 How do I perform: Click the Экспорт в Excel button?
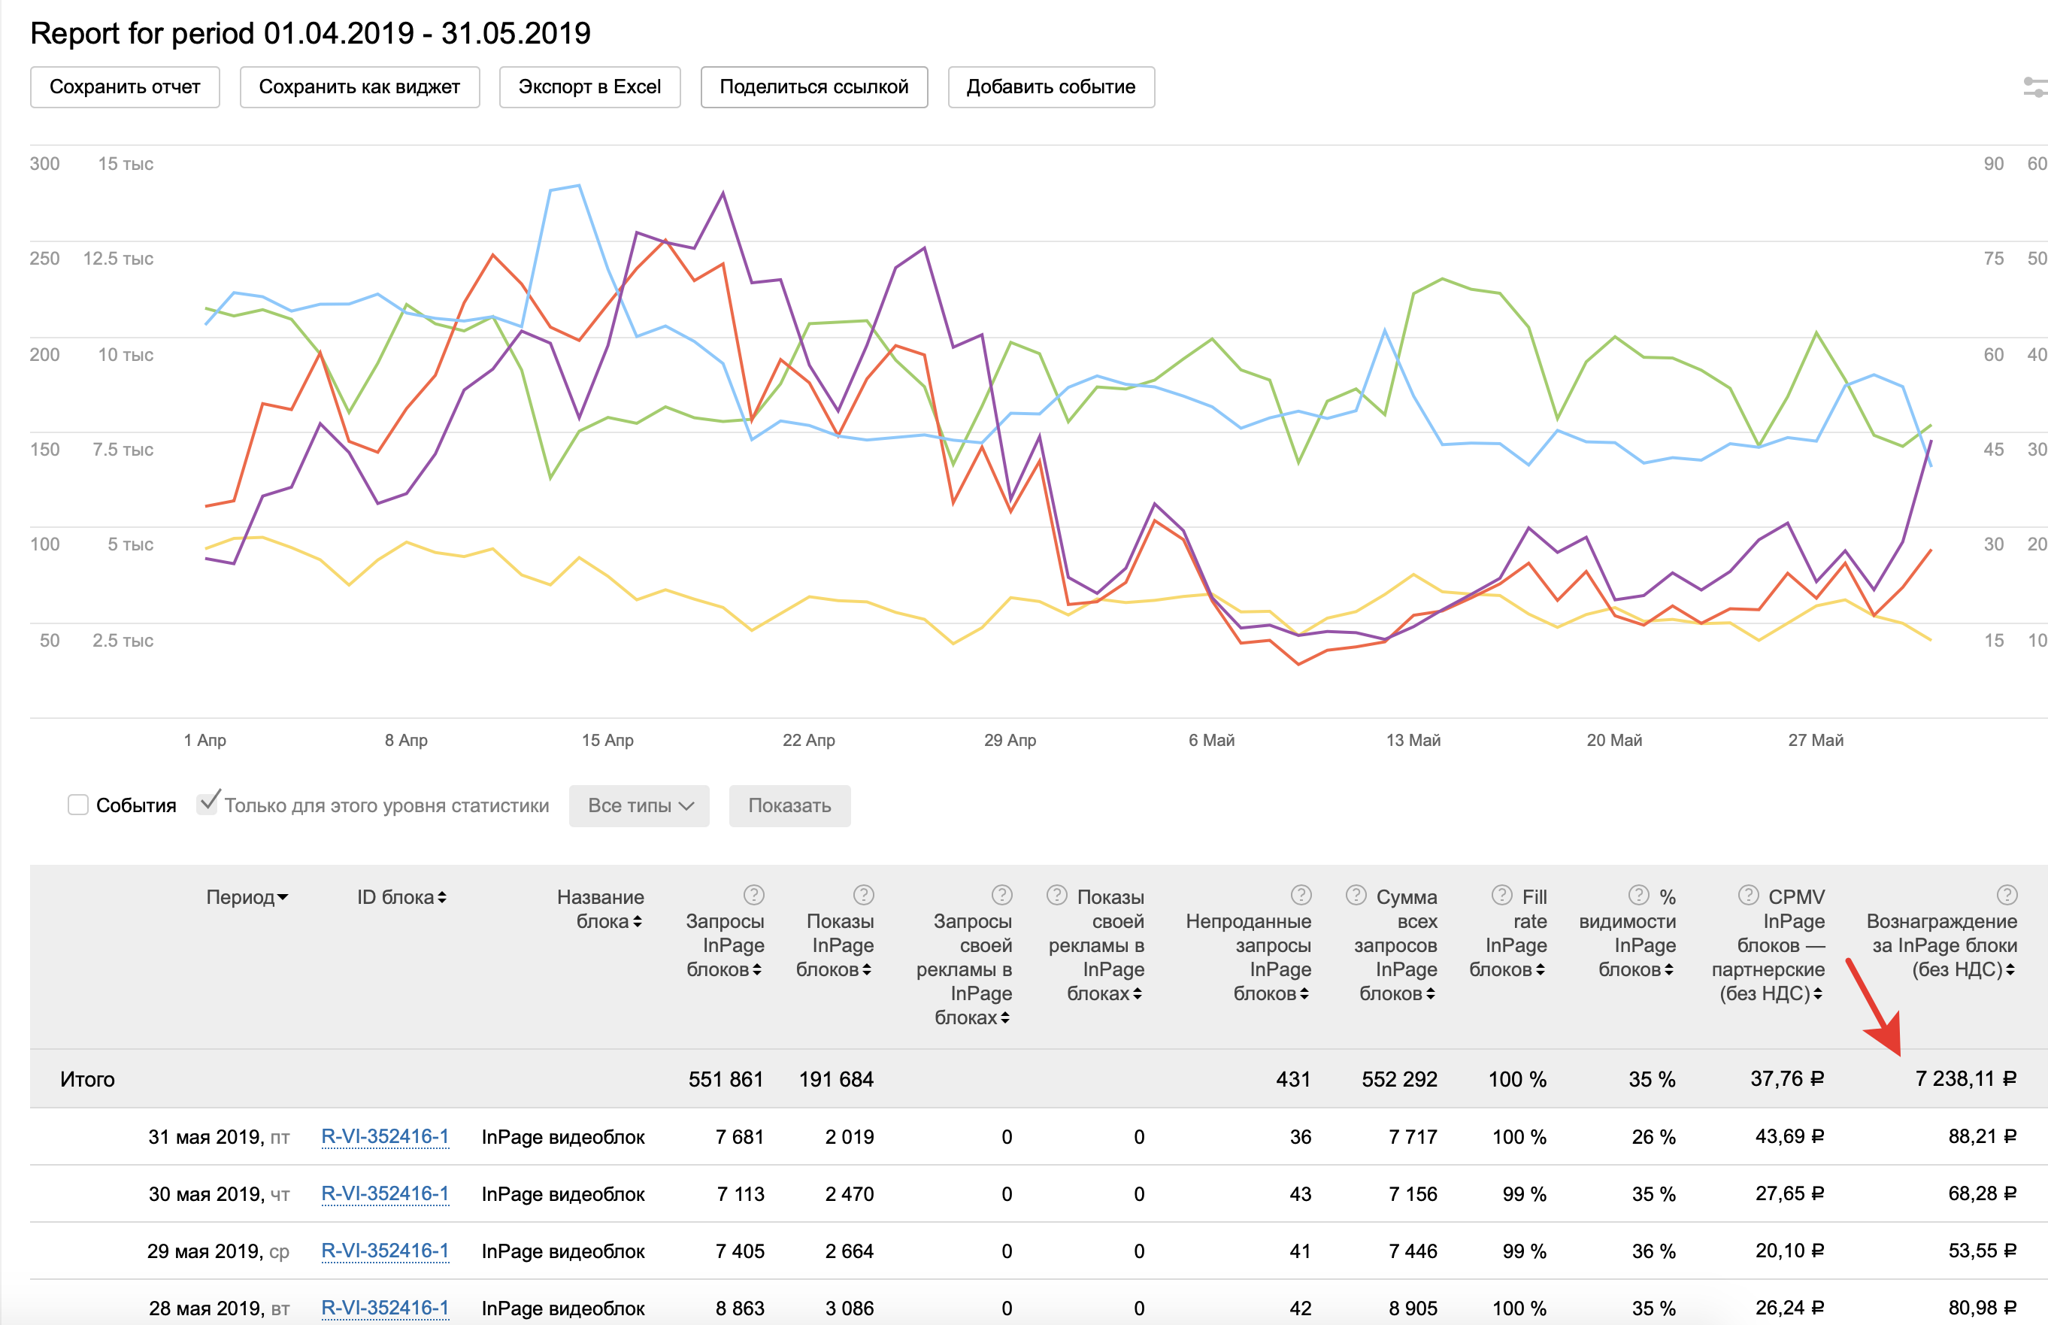click(x=589, y=87)
